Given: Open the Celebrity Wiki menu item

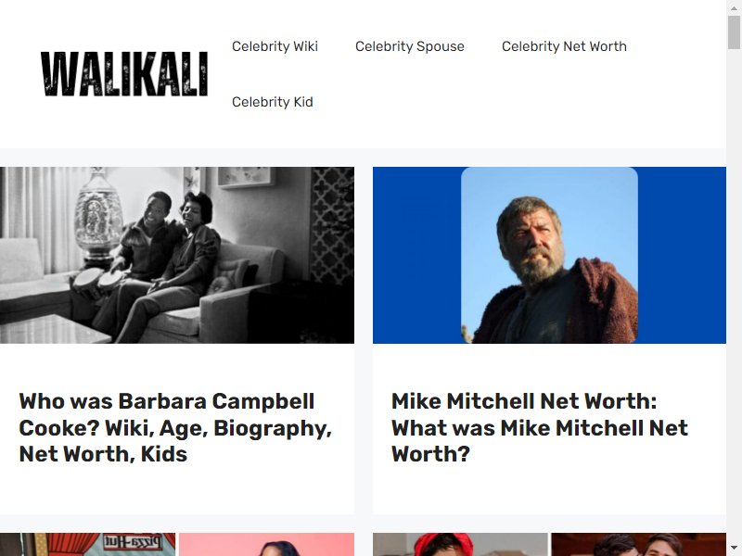Looking at the screenshot, I should tap(275, 46).
